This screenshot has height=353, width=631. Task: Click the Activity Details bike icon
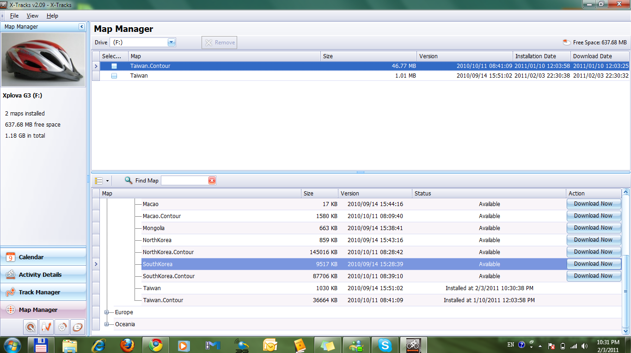pyautogui.click(x=11, y=274)
